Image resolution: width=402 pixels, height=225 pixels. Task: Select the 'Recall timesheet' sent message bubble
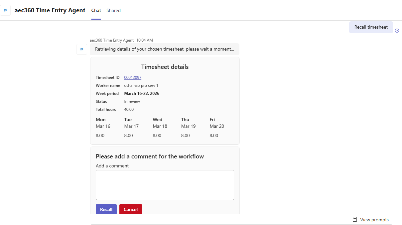coord(371,27)
